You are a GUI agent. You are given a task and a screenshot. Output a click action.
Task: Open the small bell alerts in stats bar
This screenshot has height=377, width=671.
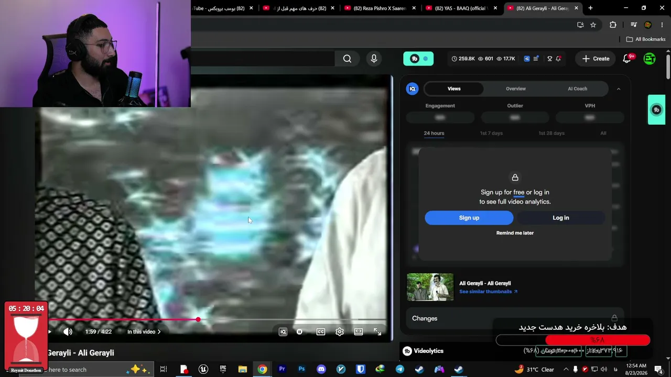pos(558,59)
